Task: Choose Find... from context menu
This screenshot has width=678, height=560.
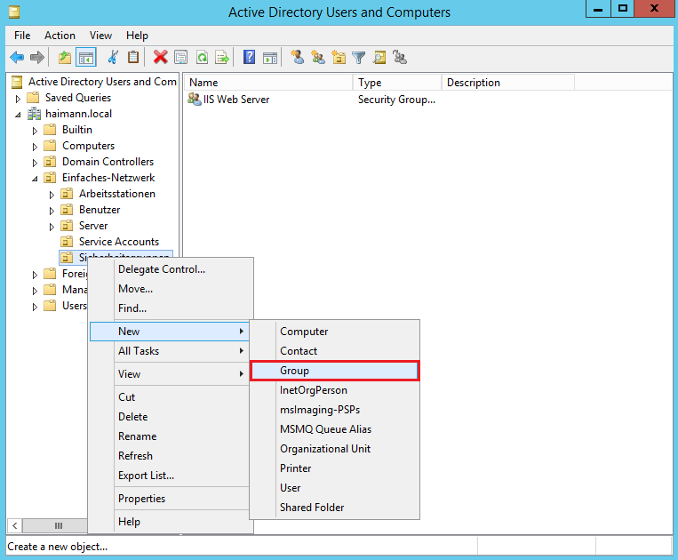Action: coord(171,308)
